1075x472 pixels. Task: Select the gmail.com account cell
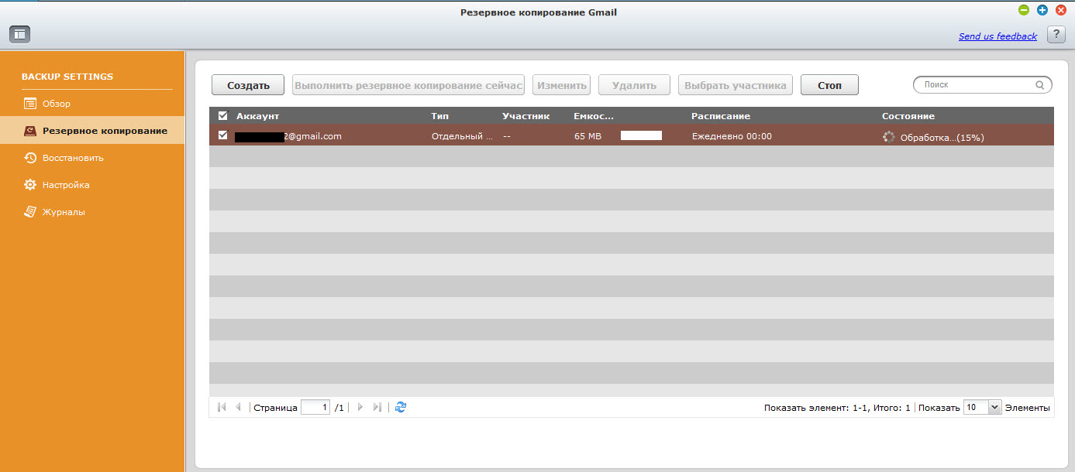pyautogui.click(x=288, y=136)
